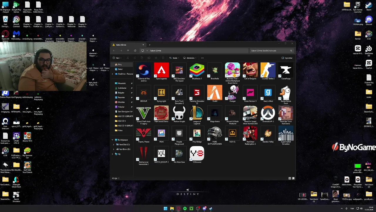Expand the Yeni Birim (D:) node
The height and width of the screenshot is (212, 376).
point(114,149)
